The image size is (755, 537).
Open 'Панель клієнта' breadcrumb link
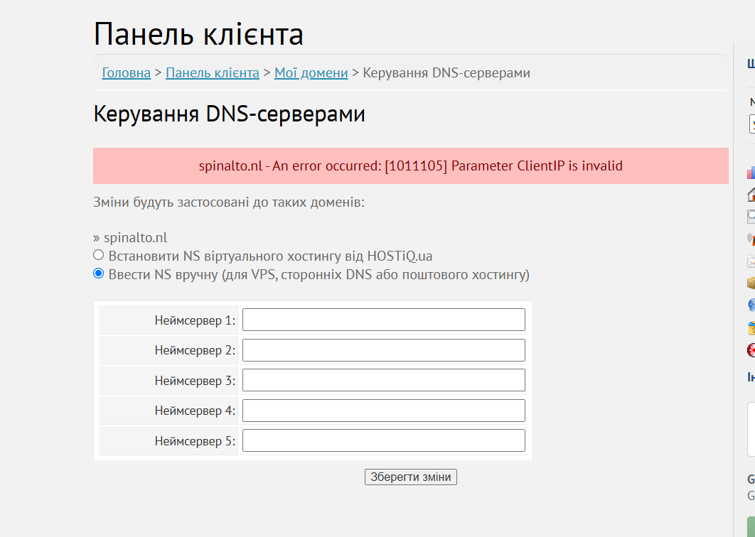pos(213,72)
